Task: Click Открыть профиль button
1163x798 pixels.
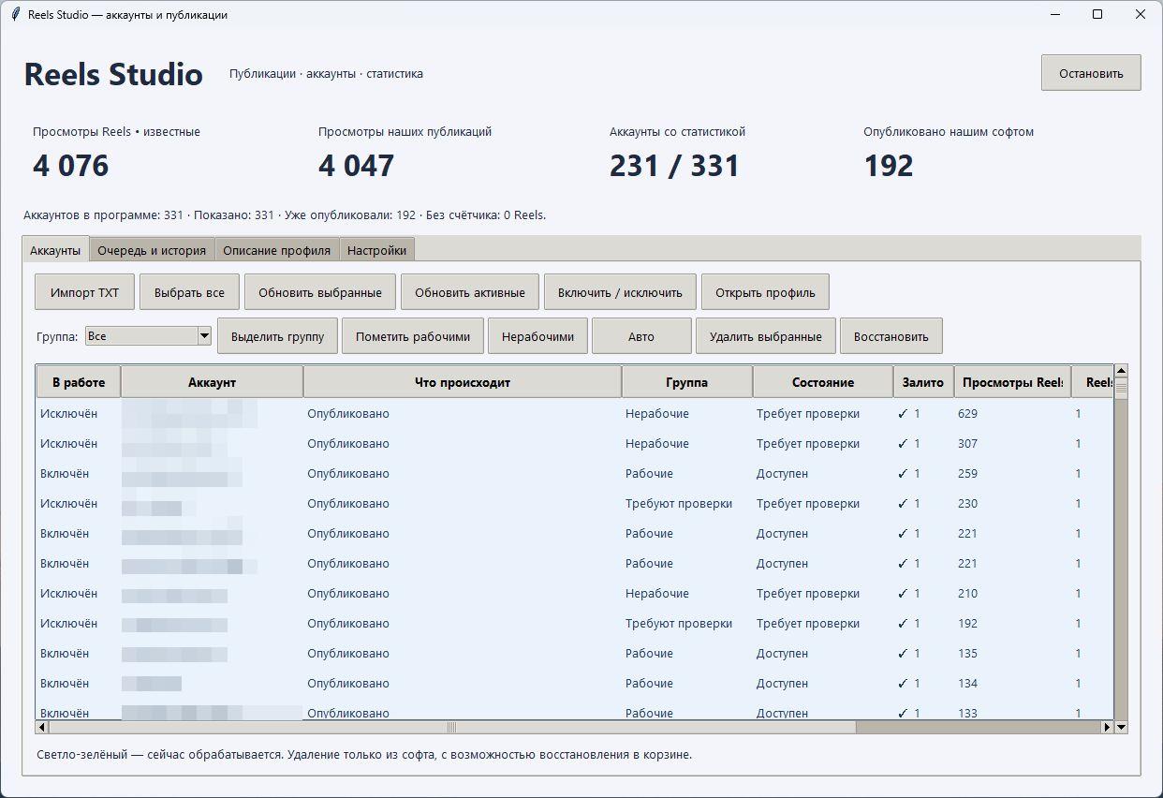Action: pyautogui.click(x=765, y=292)
